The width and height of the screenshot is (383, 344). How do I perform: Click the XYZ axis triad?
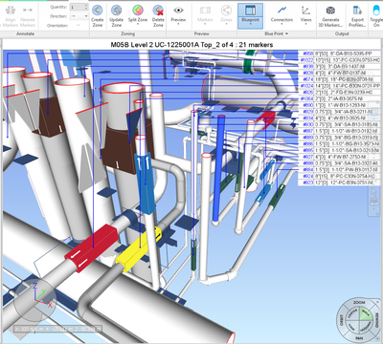(41, 294)
